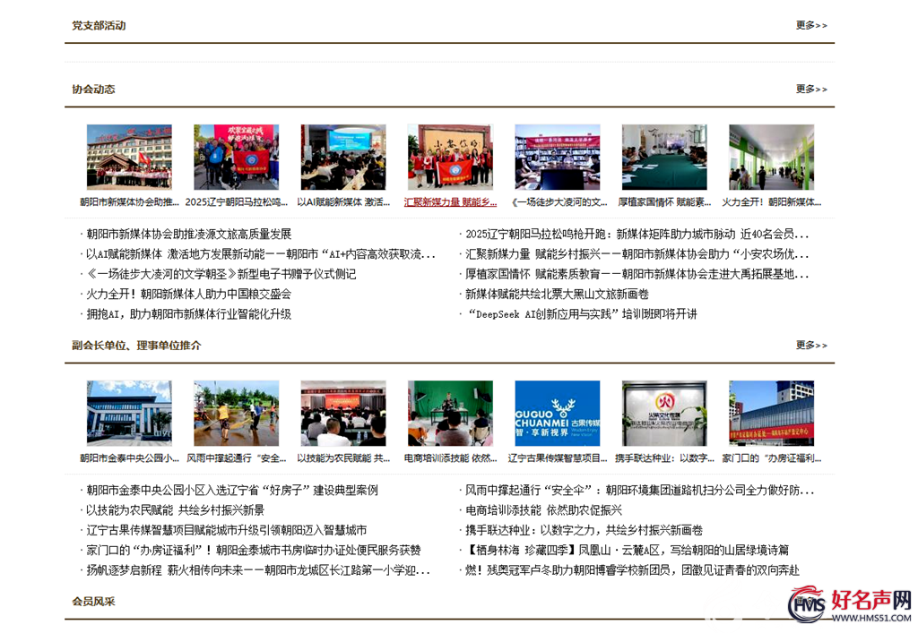Open 更多 link beside 副会长单位、理事单位推介
This screenshot has width=918, height=633.
tap(810, 345)
